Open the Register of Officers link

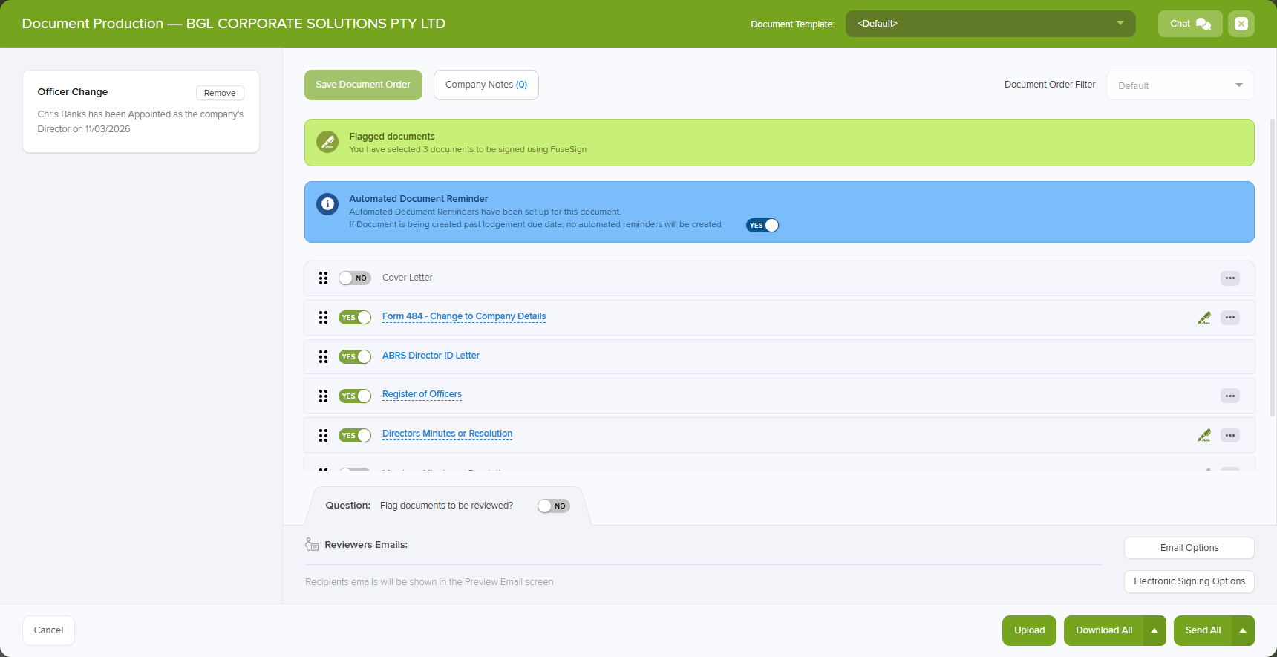[x=422, y=394]
